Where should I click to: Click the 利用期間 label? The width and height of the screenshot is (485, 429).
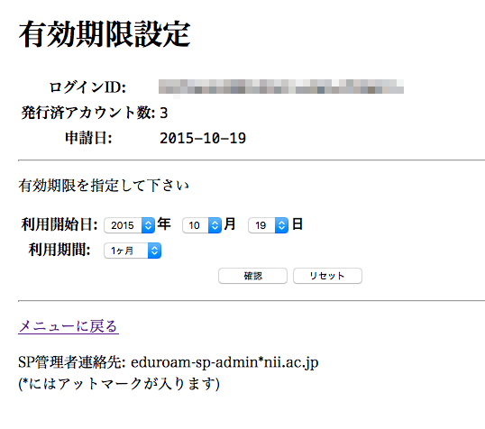[59, 250]
